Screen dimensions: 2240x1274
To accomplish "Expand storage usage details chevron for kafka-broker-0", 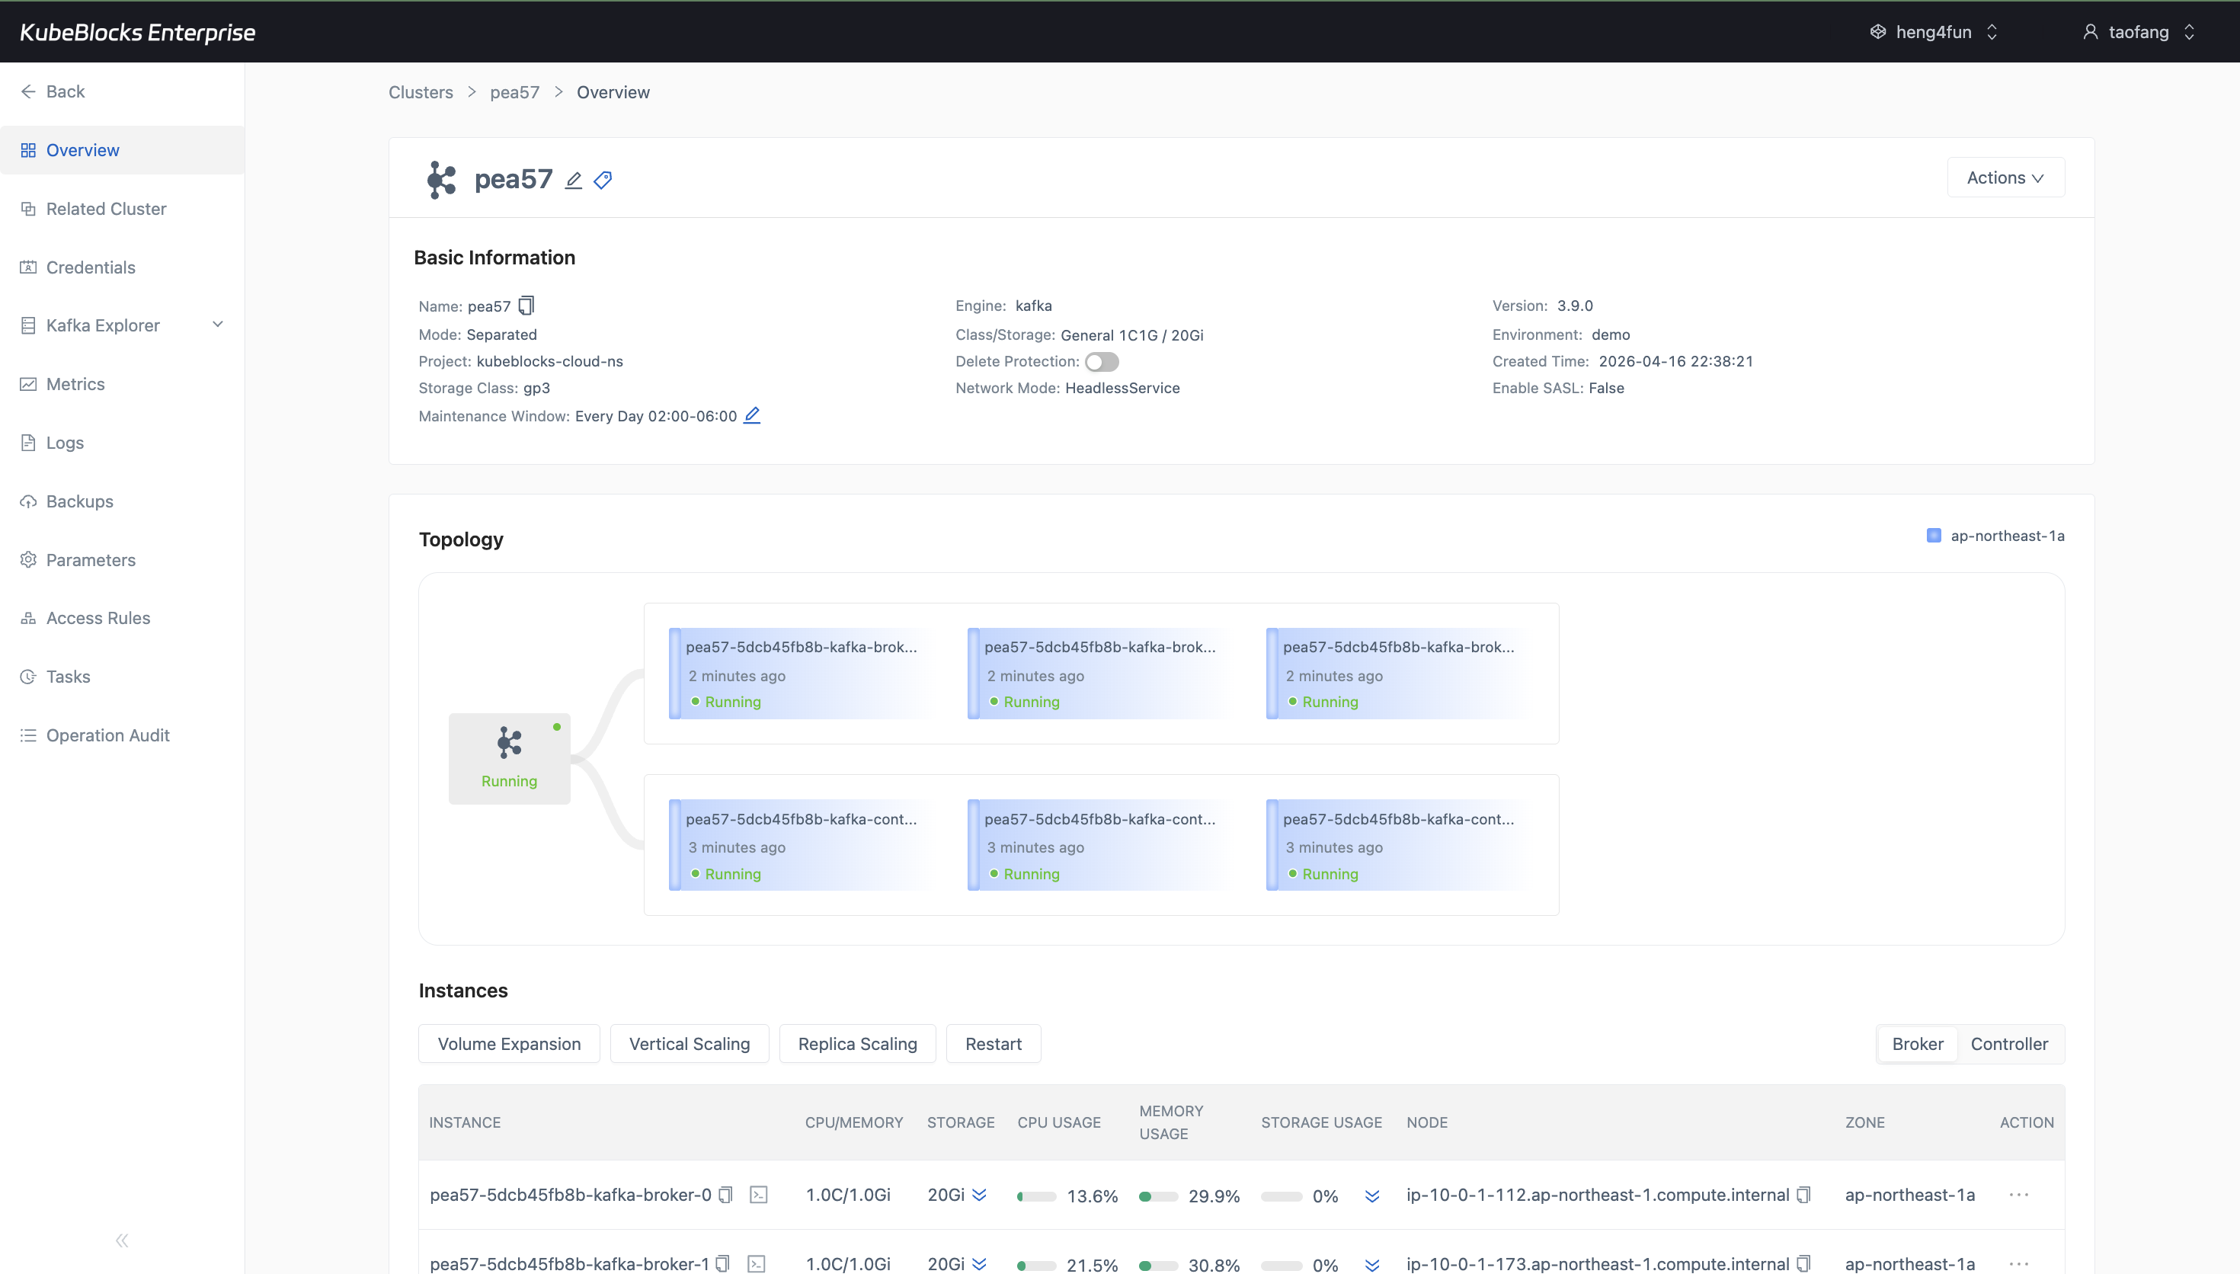I will point(1372,1196).
